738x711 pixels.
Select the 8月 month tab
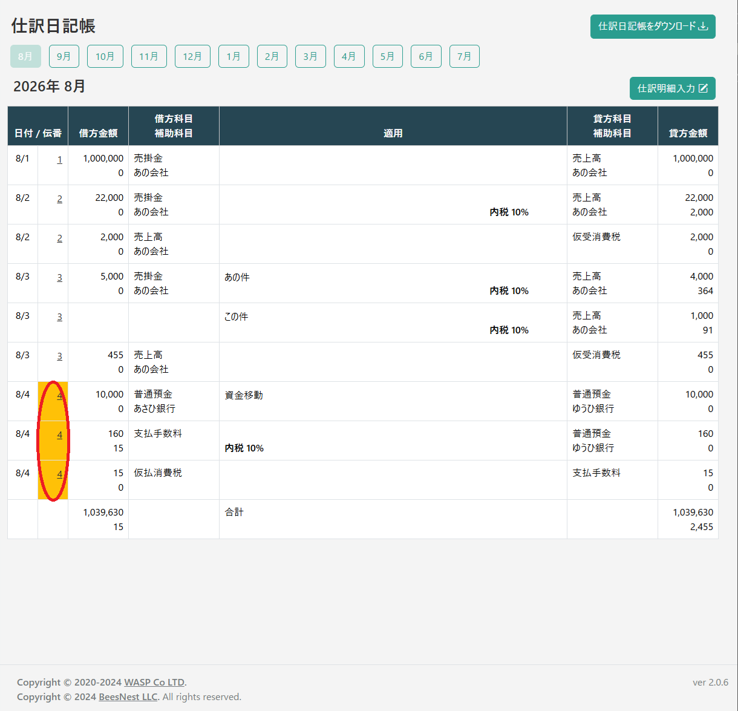coord(25,56)
